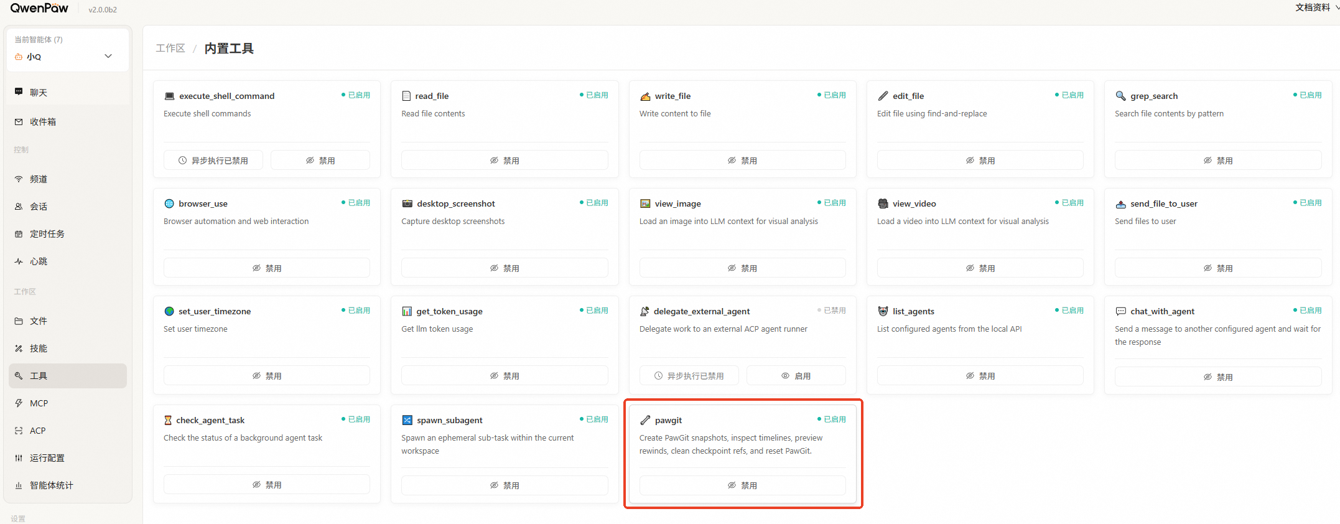Click the grep_search magnifier icon
The image size is (1340, 524).
tap(1120, 96)
